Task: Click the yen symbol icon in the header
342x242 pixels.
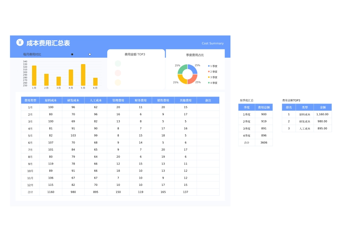Action: 19,43
